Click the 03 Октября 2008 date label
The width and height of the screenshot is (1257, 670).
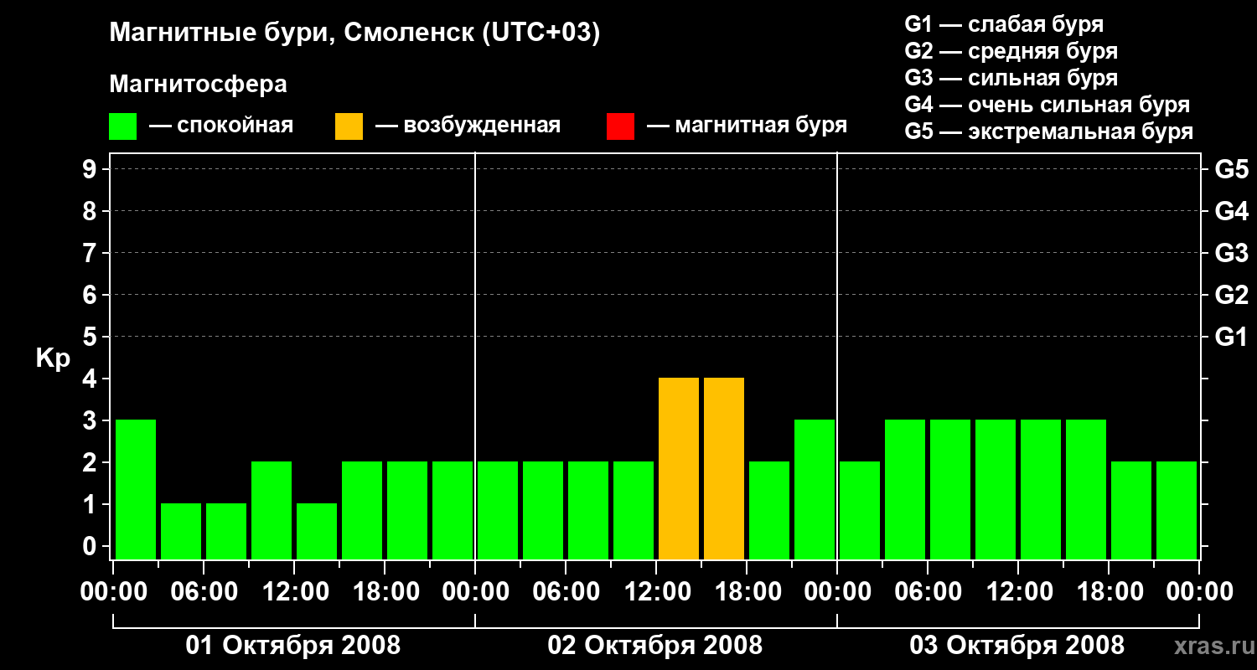1017,646
